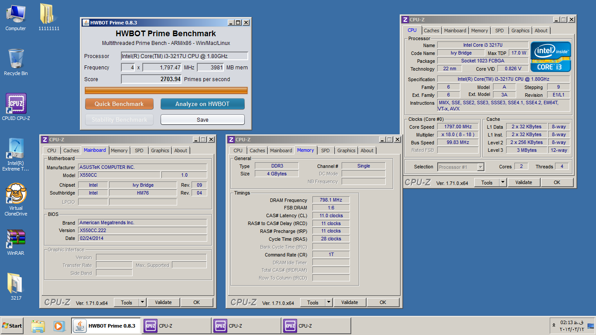
Task: Click the Intel Core i3 logo
Action: coord(551,57)
